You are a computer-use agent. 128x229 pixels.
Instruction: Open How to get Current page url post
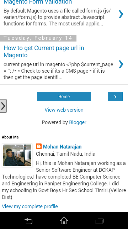point(44,52)
